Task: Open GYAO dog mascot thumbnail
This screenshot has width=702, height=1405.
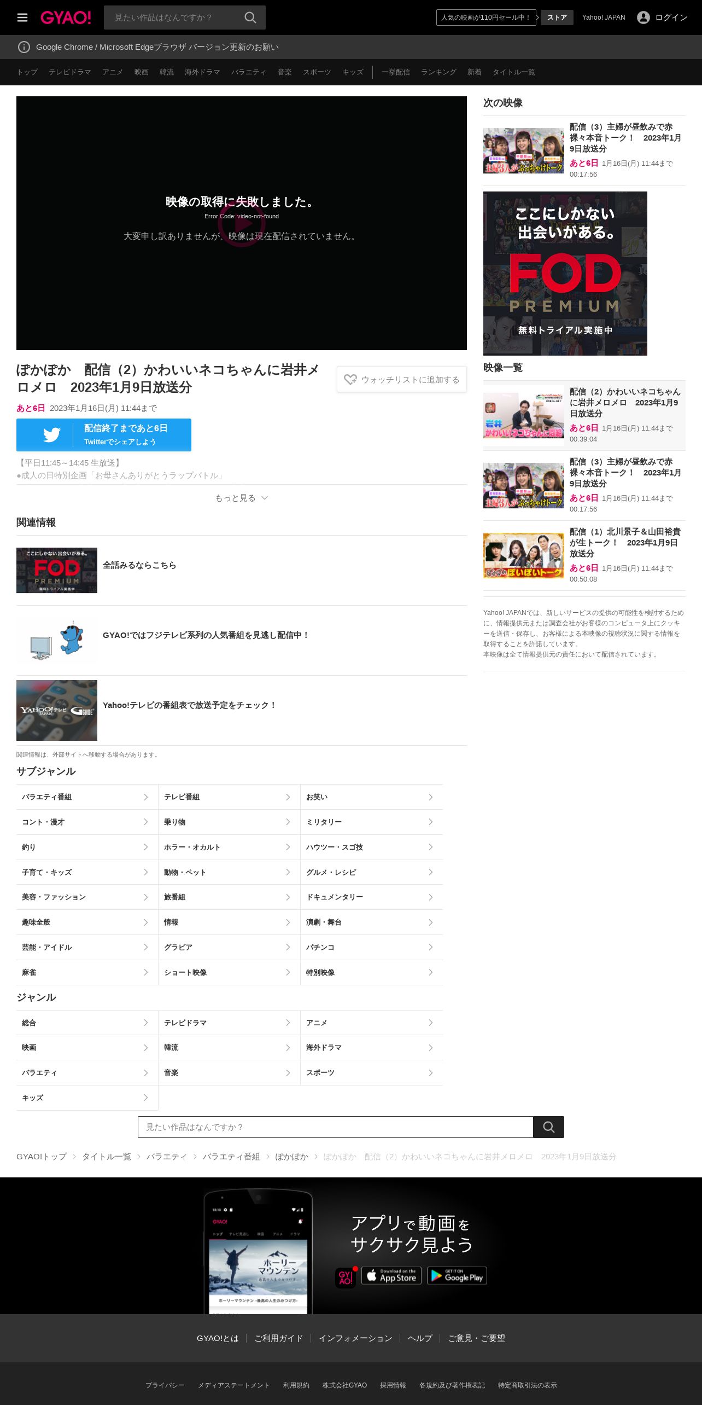Action: 57,640
